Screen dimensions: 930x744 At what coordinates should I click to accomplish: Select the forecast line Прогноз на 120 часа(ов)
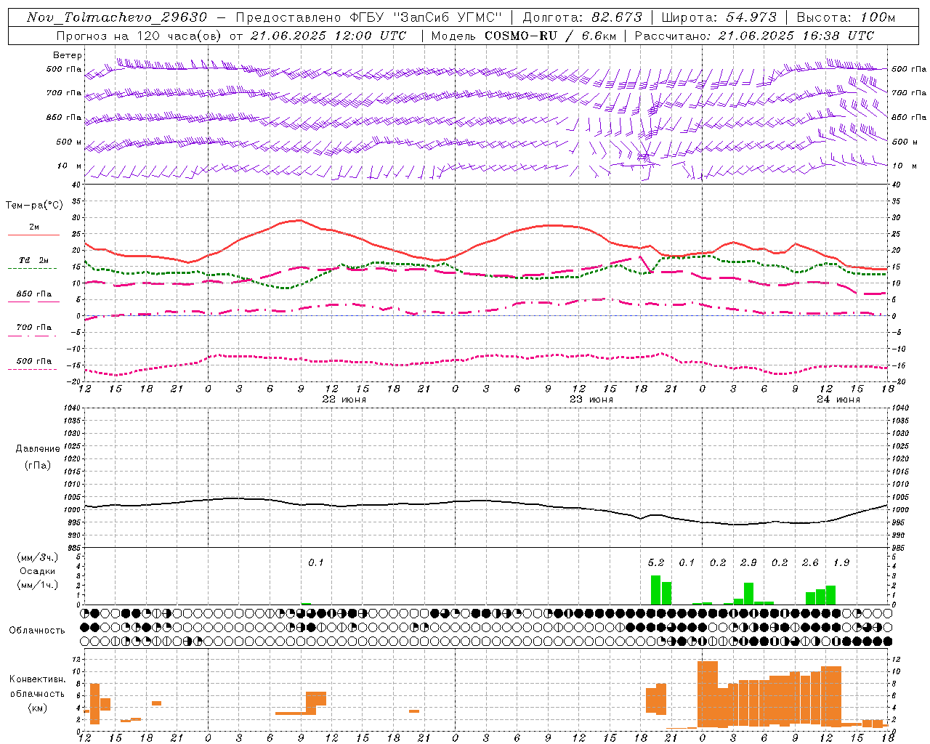click(x=139, y=36)
